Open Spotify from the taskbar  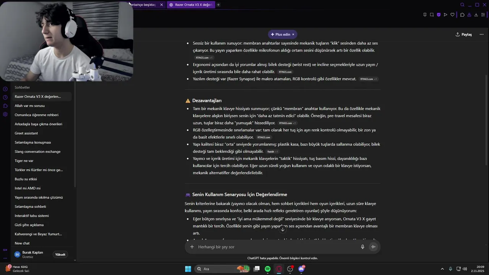click(x=268, y=269)
